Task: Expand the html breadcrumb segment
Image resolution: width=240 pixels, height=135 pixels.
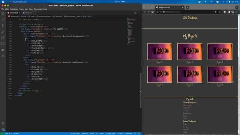Action: pos(23,16)
